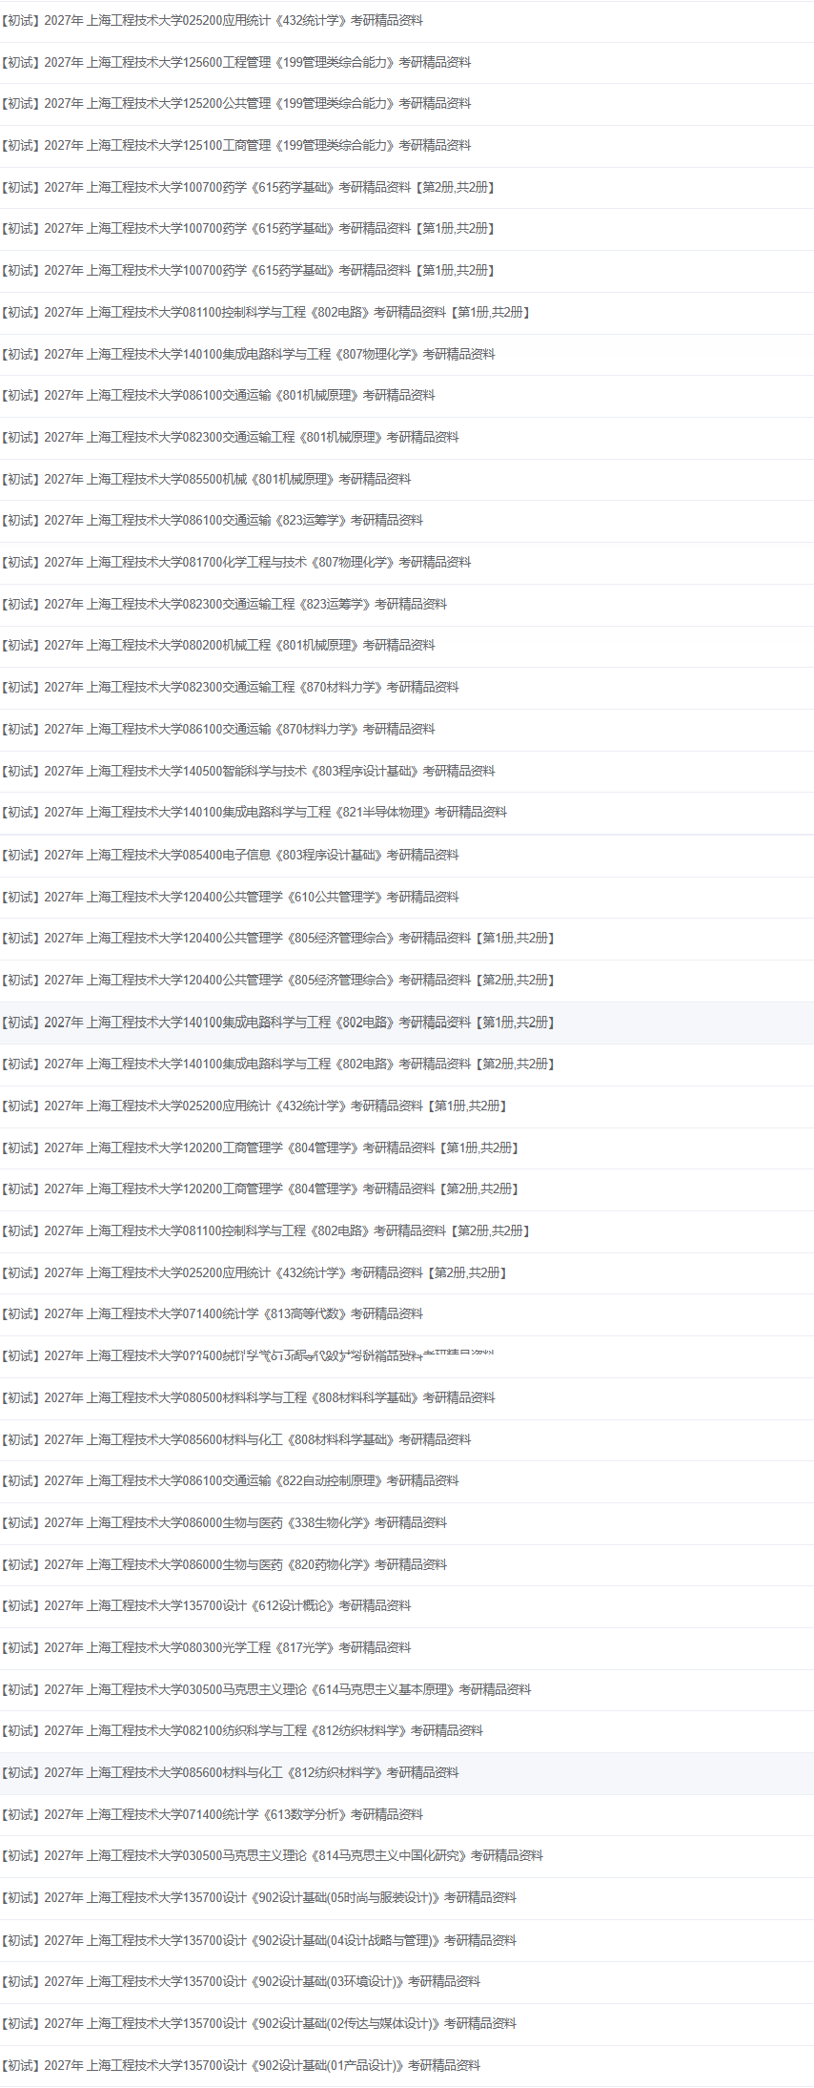
Task: Open 082300交通运输工程《870材料力学》link
Action: click(x=230, y=687)
